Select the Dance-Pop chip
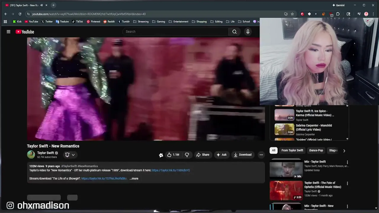 [316, 150]
